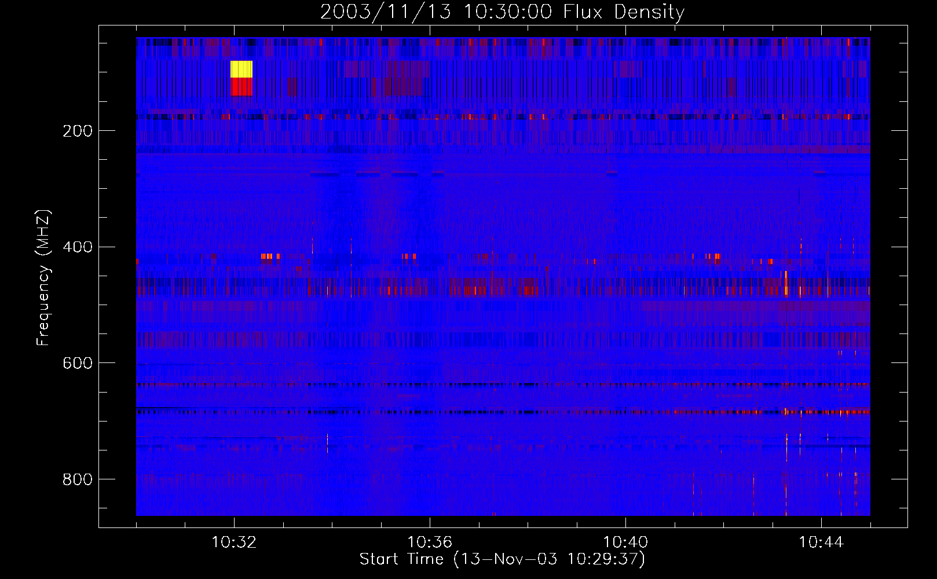Click the 10:44 time tick label

pyautogui.click(x=821, y=543)
